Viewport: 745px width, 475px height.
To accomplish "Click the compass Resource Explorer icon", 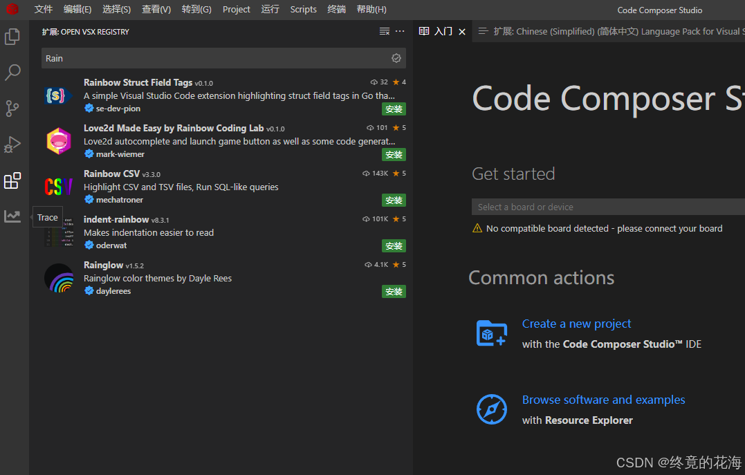I will (491, 409).
